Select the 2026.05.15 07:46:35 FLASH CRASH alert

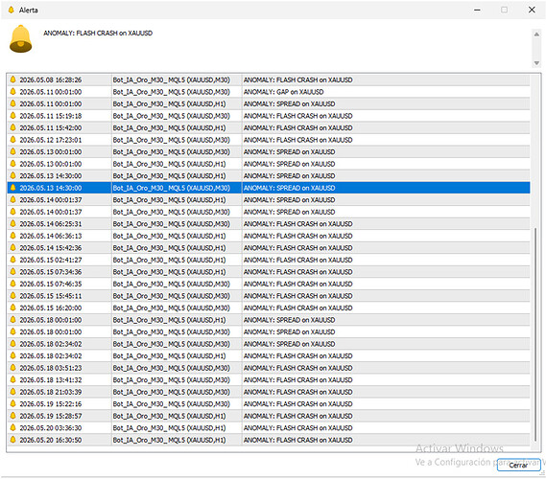269,284
